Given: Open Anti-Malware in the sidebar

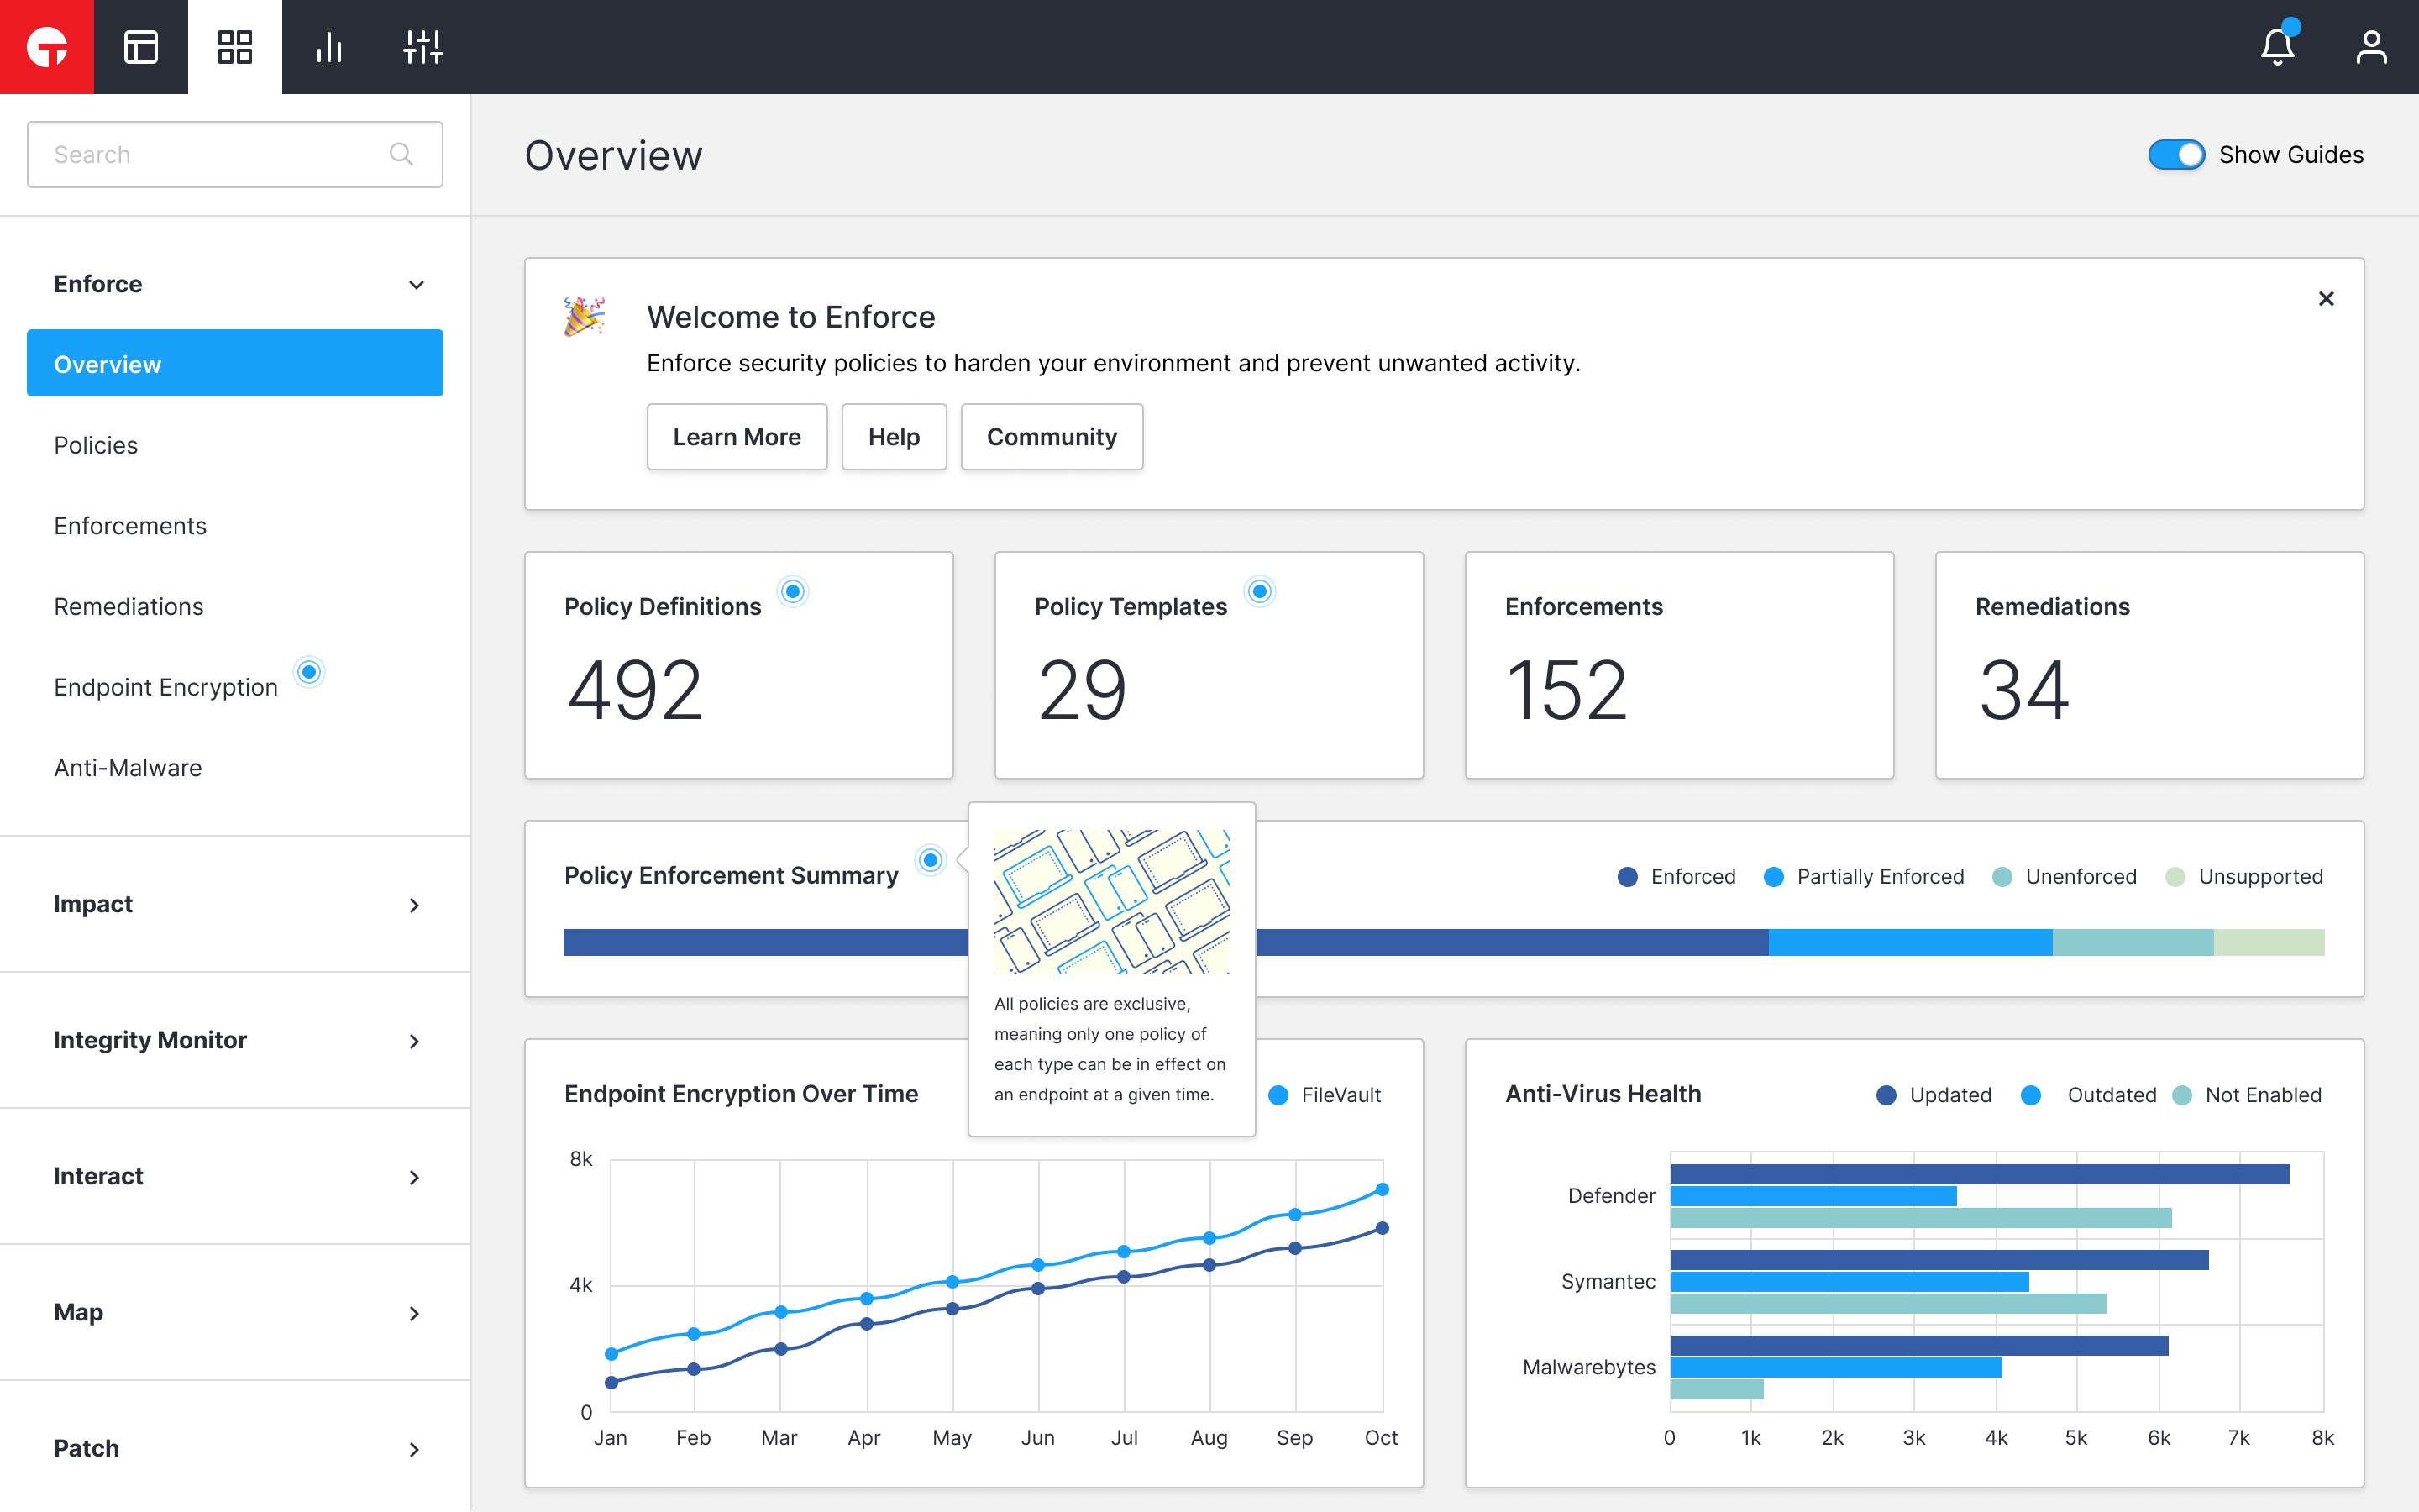Looking at the screenshot, I should (x=128, y=768).
